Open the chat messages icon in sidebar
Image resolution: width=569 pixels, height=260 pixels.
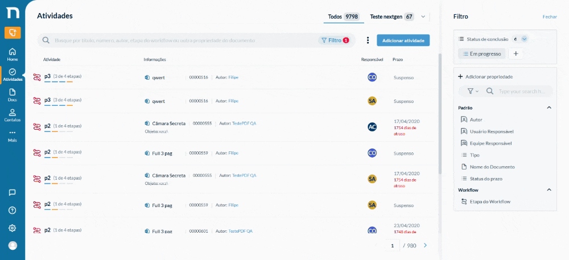click(x=13, y=192)
